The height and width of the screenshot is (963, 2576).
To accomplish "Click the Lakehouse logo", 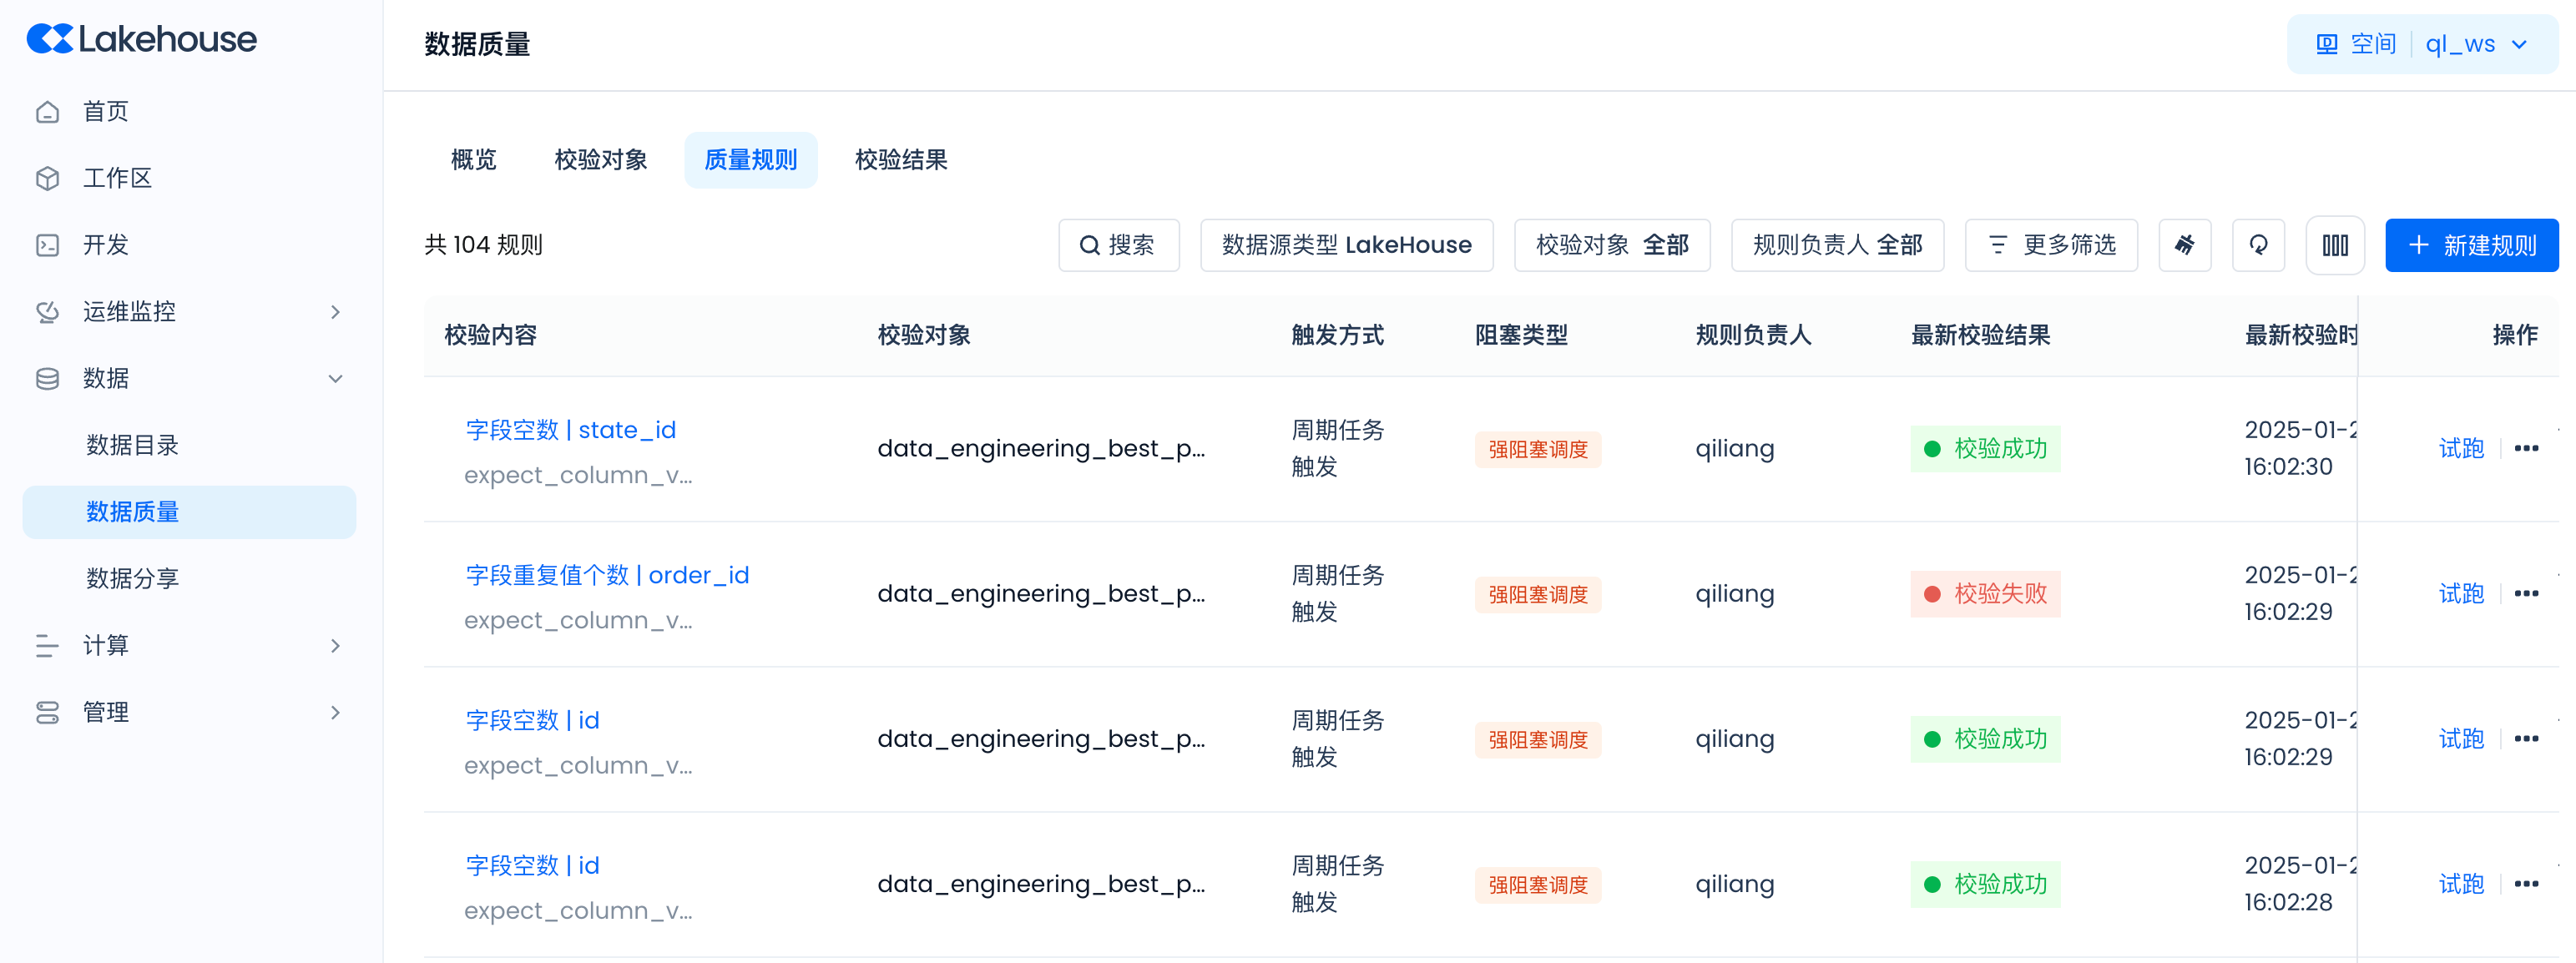I will pos(142,39).
